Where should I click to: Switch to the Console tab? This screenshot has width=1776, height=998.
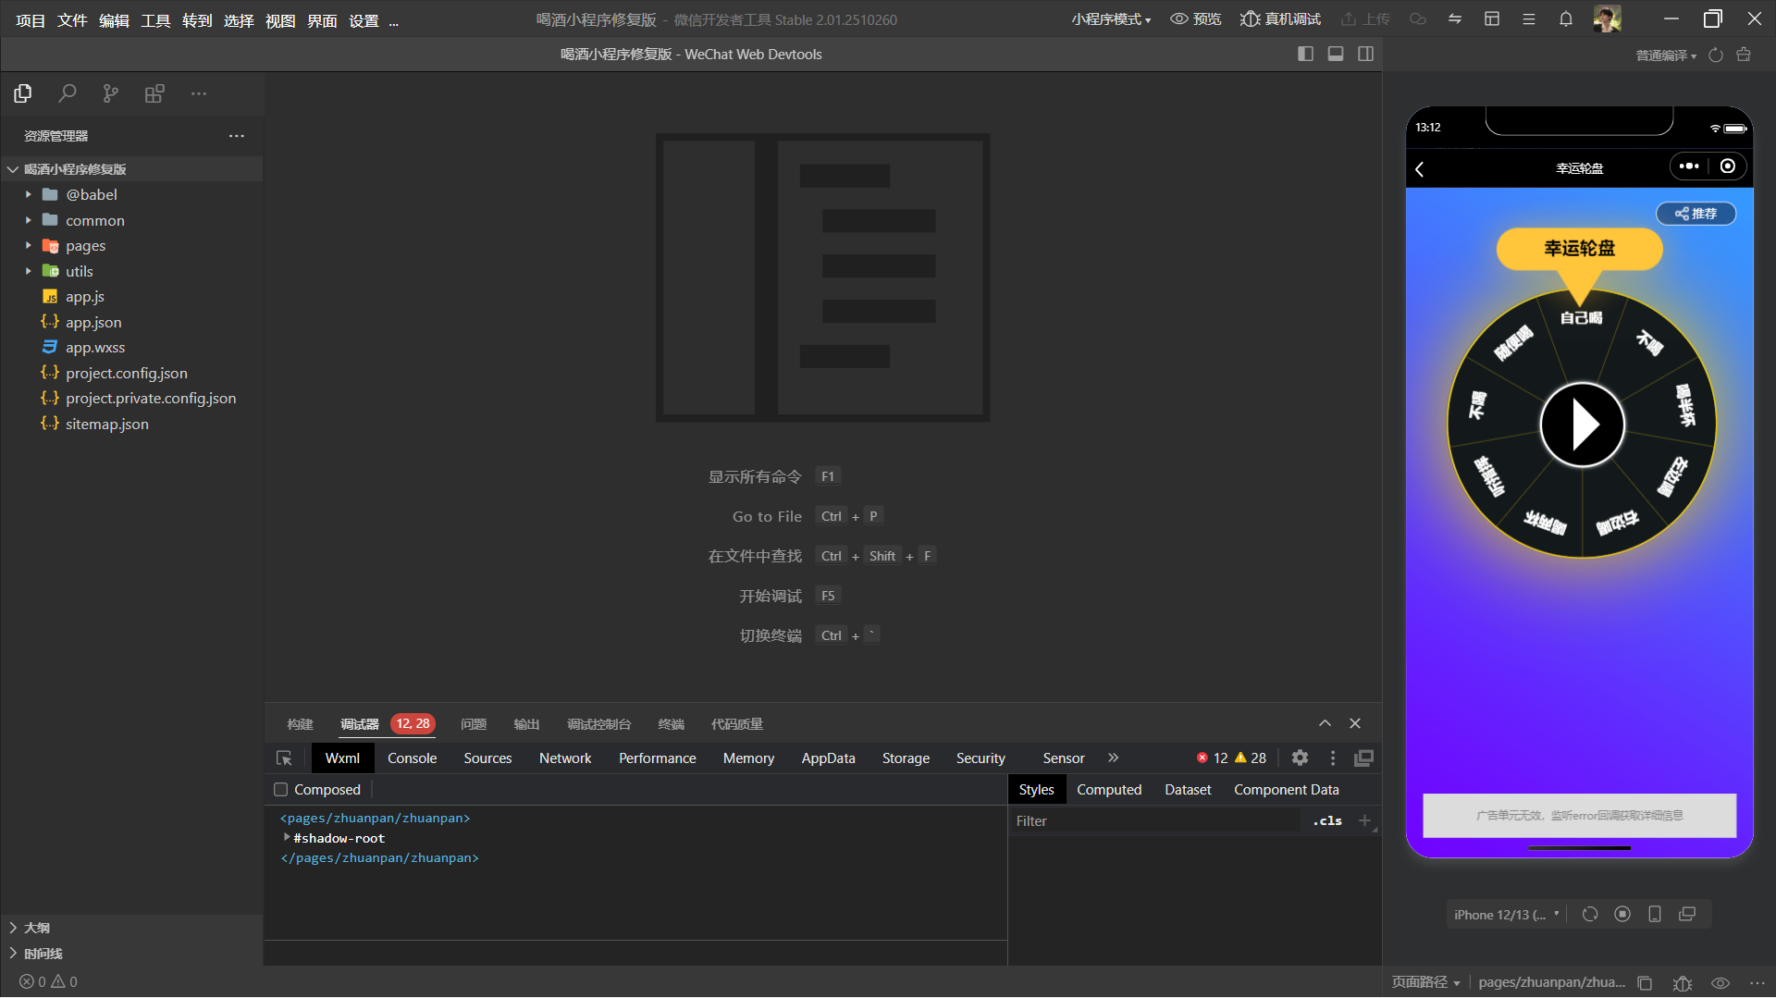(x=412, y=758)
